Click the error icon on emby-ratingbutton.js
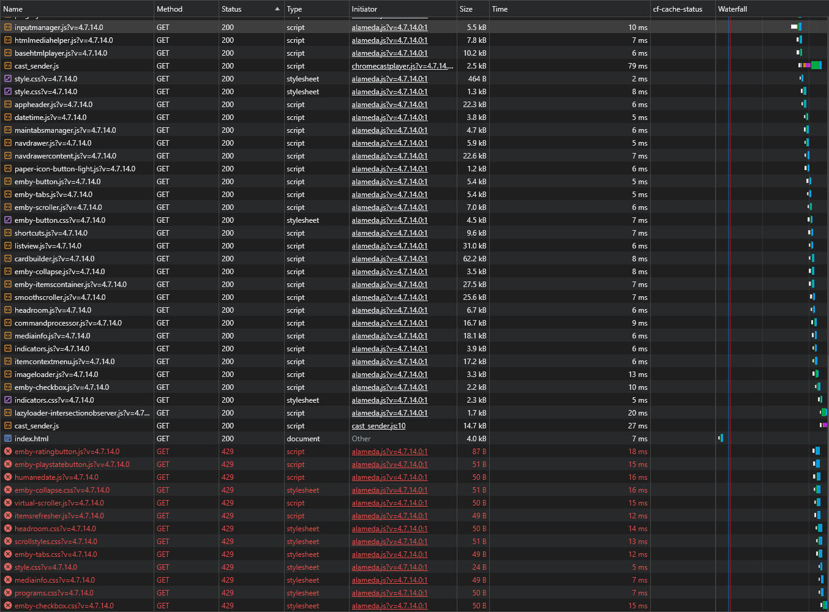This screenshot has height=612, width=829. pyautogui.click(x=7, y=451)
